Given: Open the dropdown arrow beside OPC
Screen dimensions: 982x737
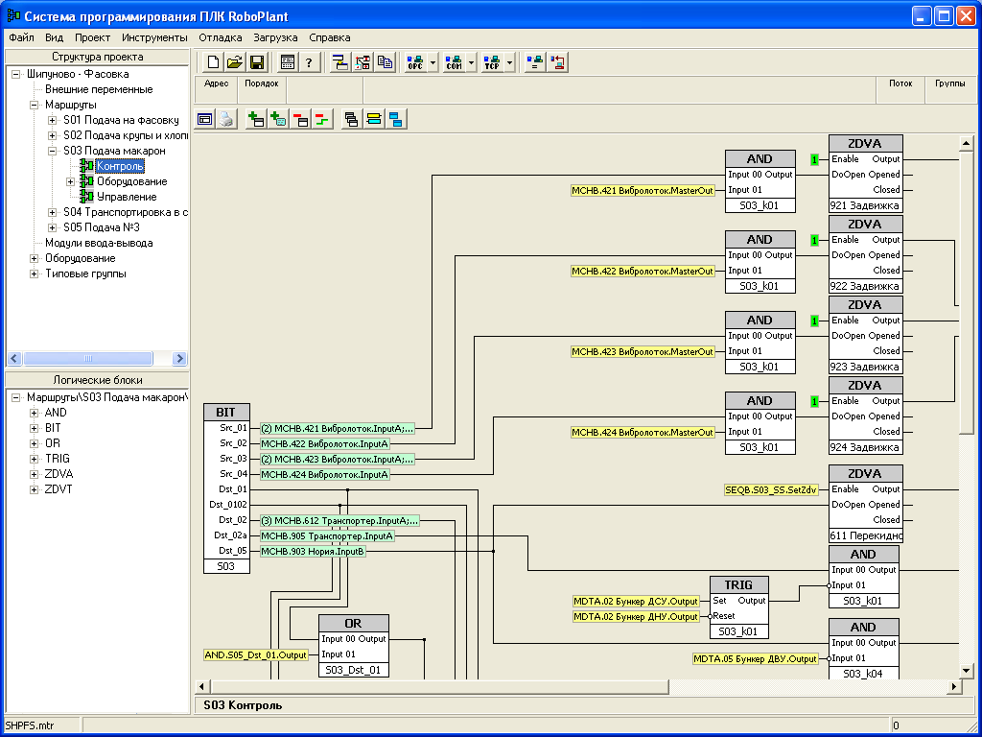Looking at the screenshot, I should point(433,62).
